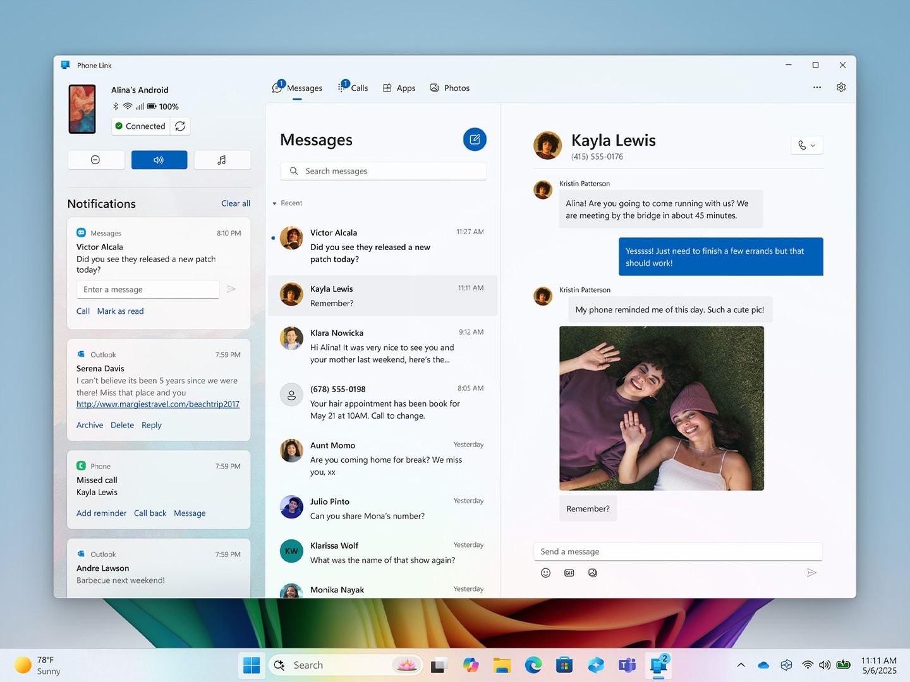This screenshot has height=682, width=910.
Task: Send the message to Kayla Lewis
Action: coord(812,573)
